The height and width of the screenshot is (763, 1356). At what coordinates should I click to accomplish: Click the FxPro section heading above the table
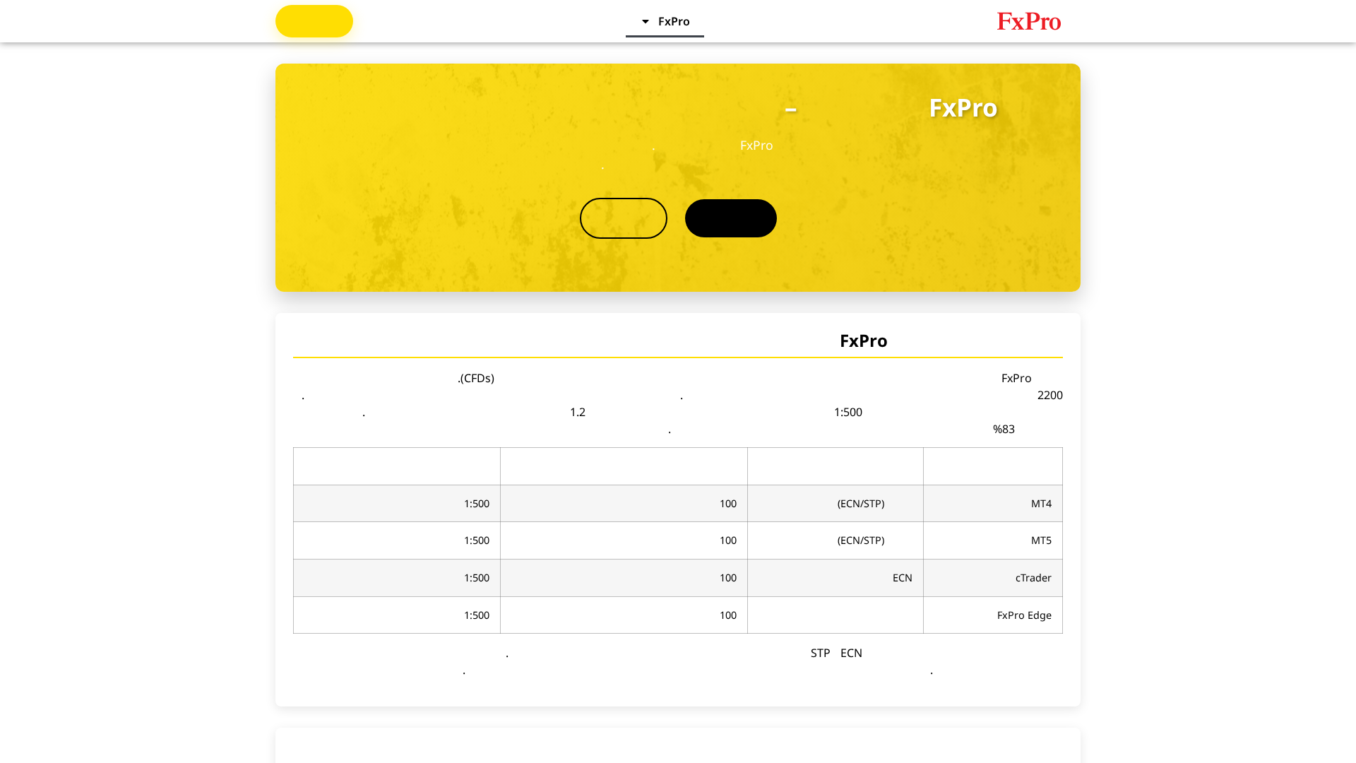(x=863, y=341)
